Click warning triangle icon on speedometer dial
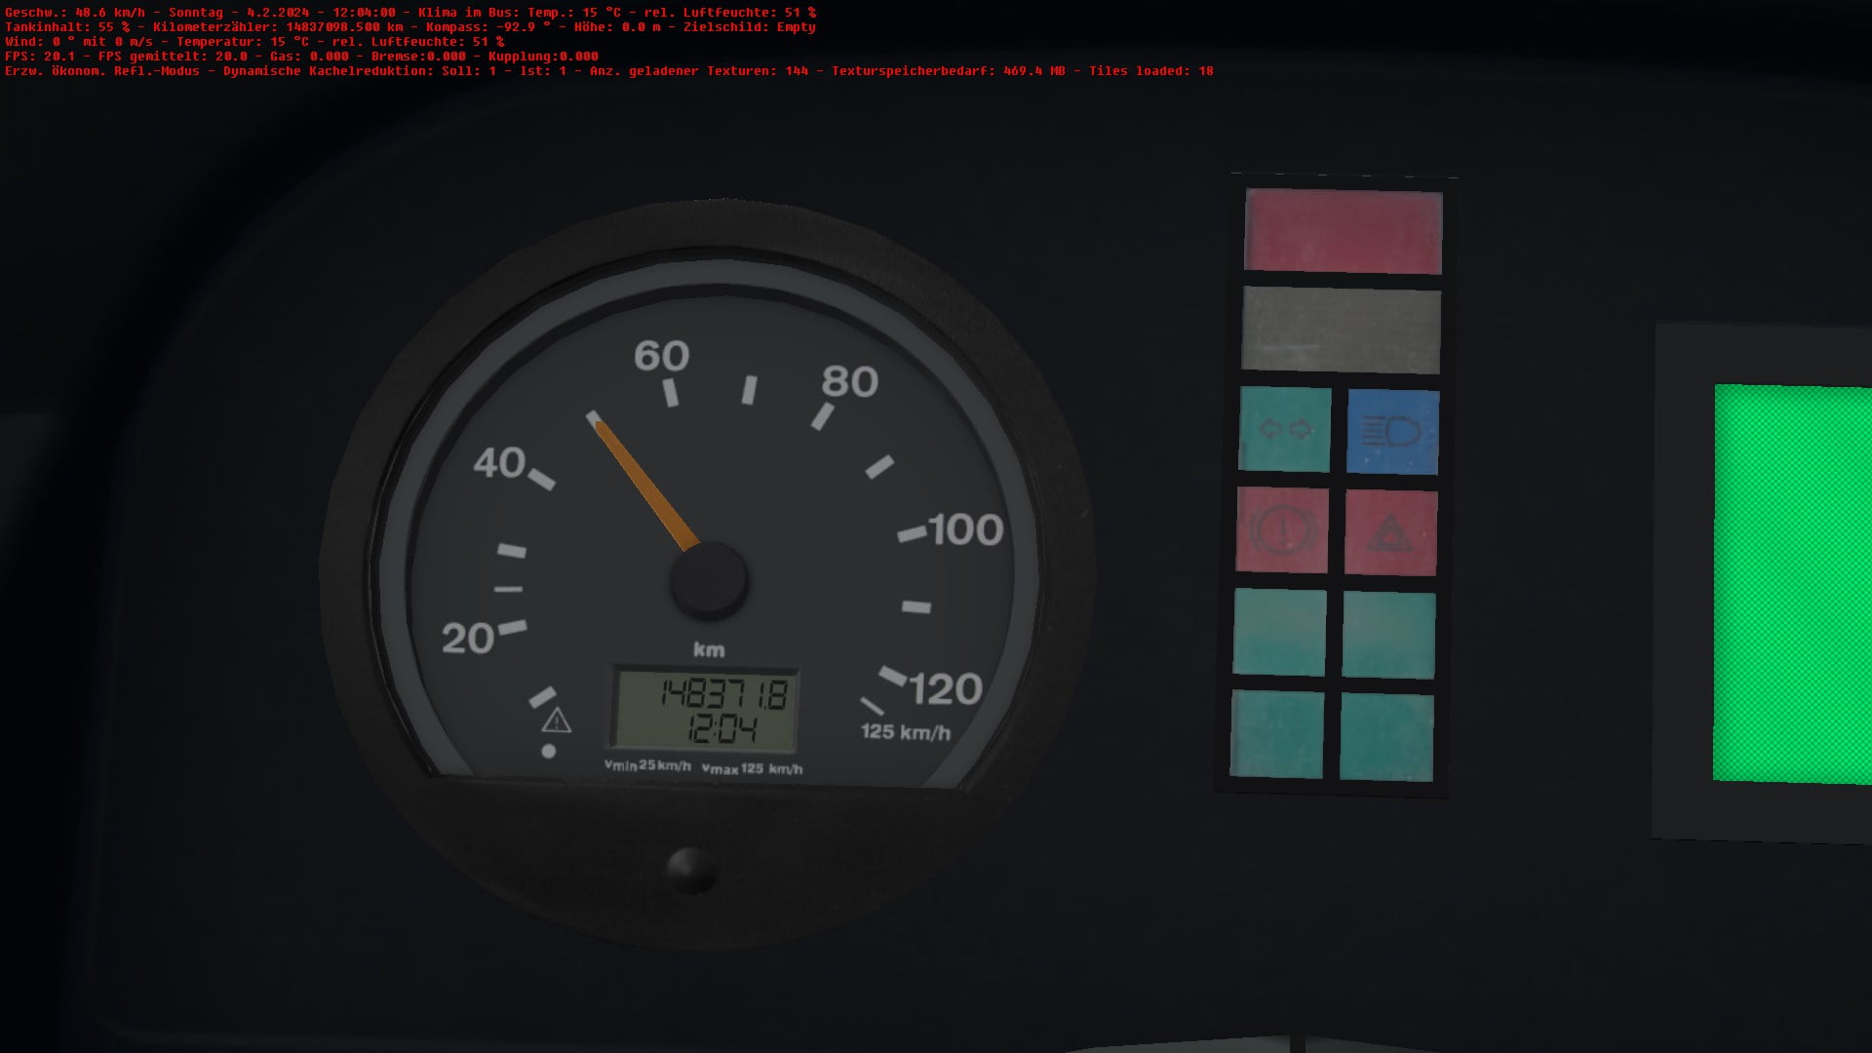 (556, 721)
